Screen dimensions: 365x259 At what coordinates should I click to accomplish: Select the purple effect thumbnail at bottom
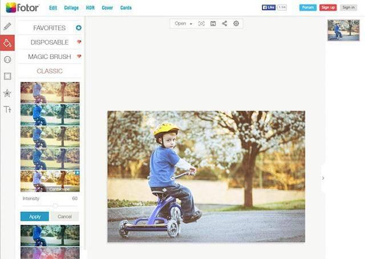pyautogui.click(x=50, y=253)
